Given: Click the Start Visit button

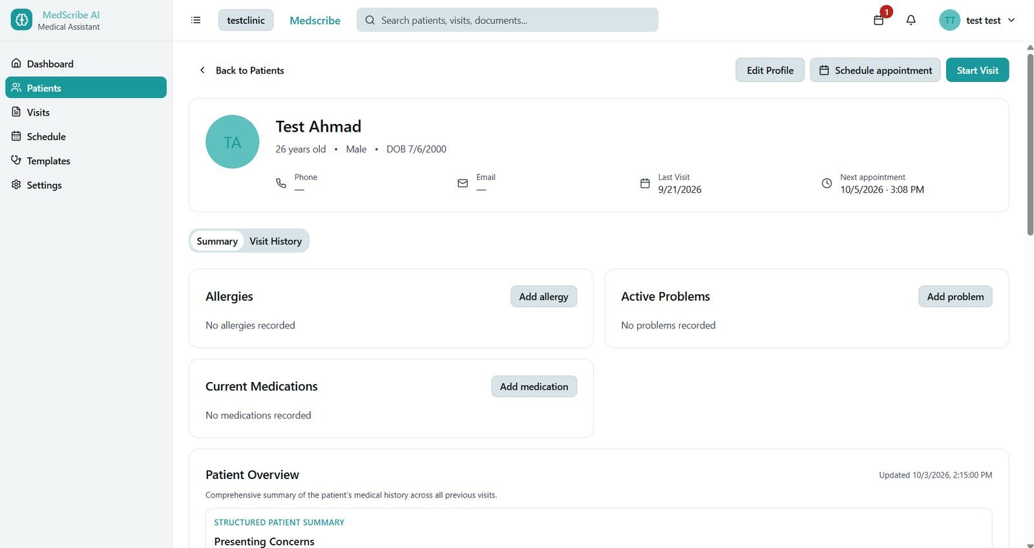Looking at the screenshot, I should point(978,70).
